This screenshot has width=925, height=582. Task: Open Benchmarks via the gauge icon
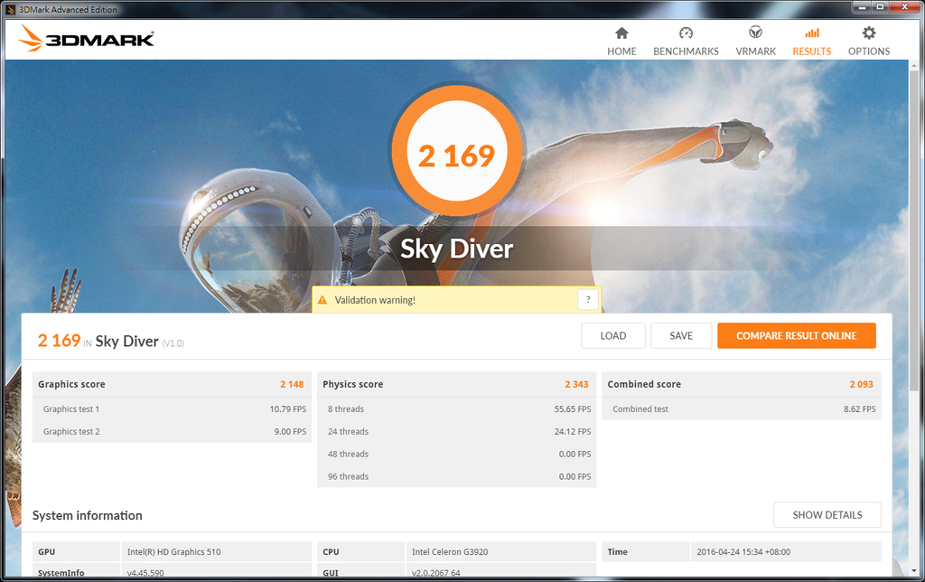pyautogui.click(x=686, y=33)
